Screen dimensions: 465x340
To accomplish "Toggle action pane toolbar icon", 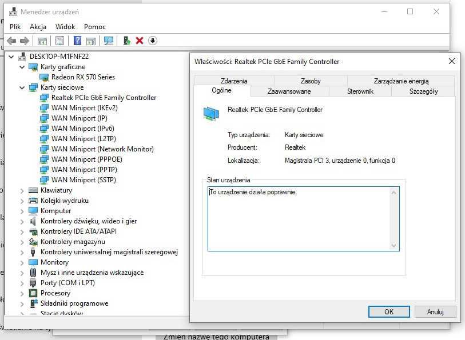I will (91, 41).
